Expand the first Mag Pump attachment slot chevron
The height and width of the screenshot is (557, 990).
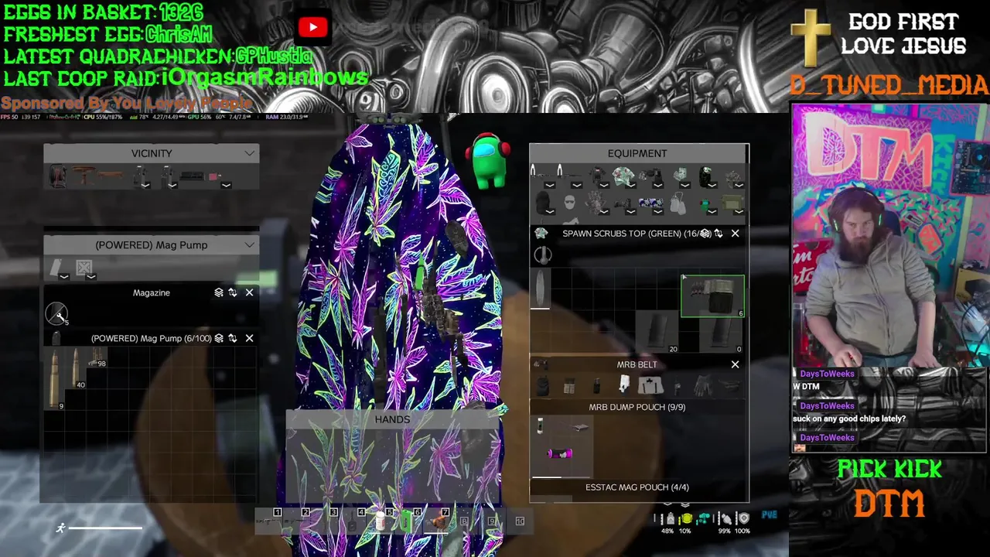(x=64, y=276)
